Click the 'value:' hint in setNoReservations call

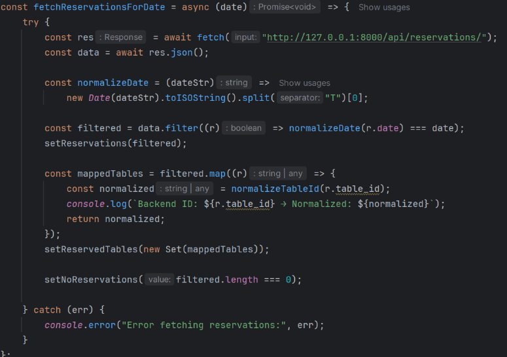(159, 280)
